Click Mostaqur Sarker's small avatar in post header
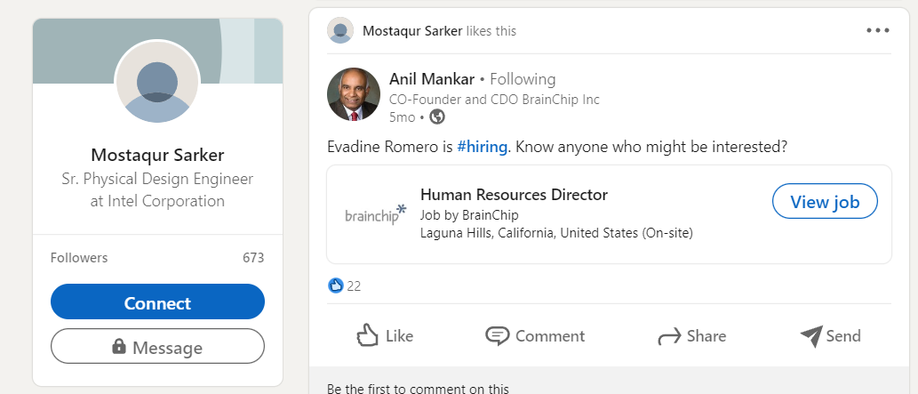 [x=340, y=30]
